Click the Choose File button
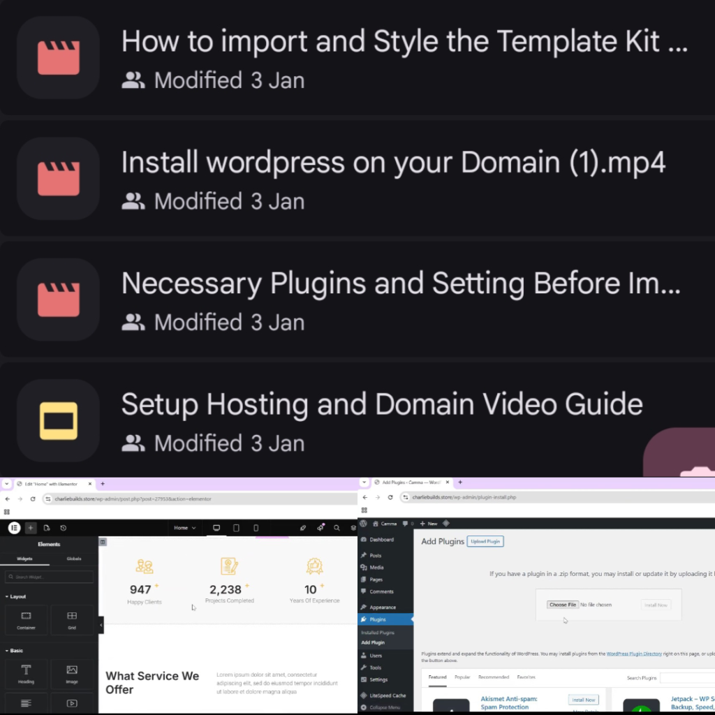This screenshot has width=715, height=715. pos(562,605)
